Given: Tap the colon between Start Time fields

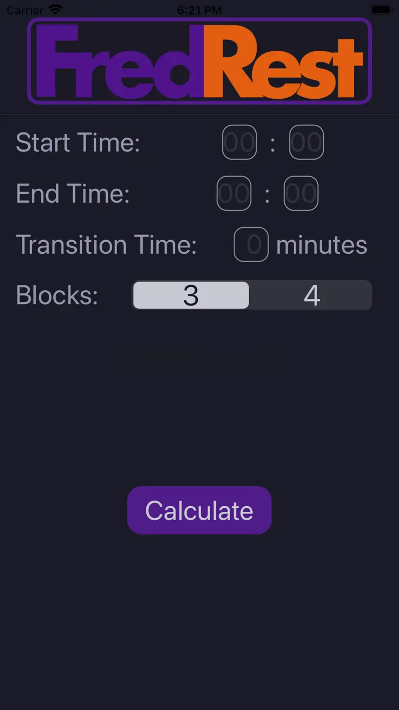Looking at the screenshot, I should pos(273,143).
